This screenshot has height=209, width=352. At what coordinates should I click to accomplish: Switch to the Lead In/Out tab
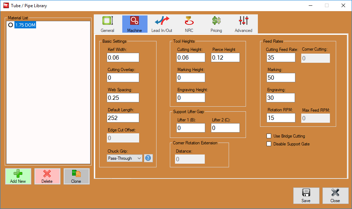click(x=162, y=24)
